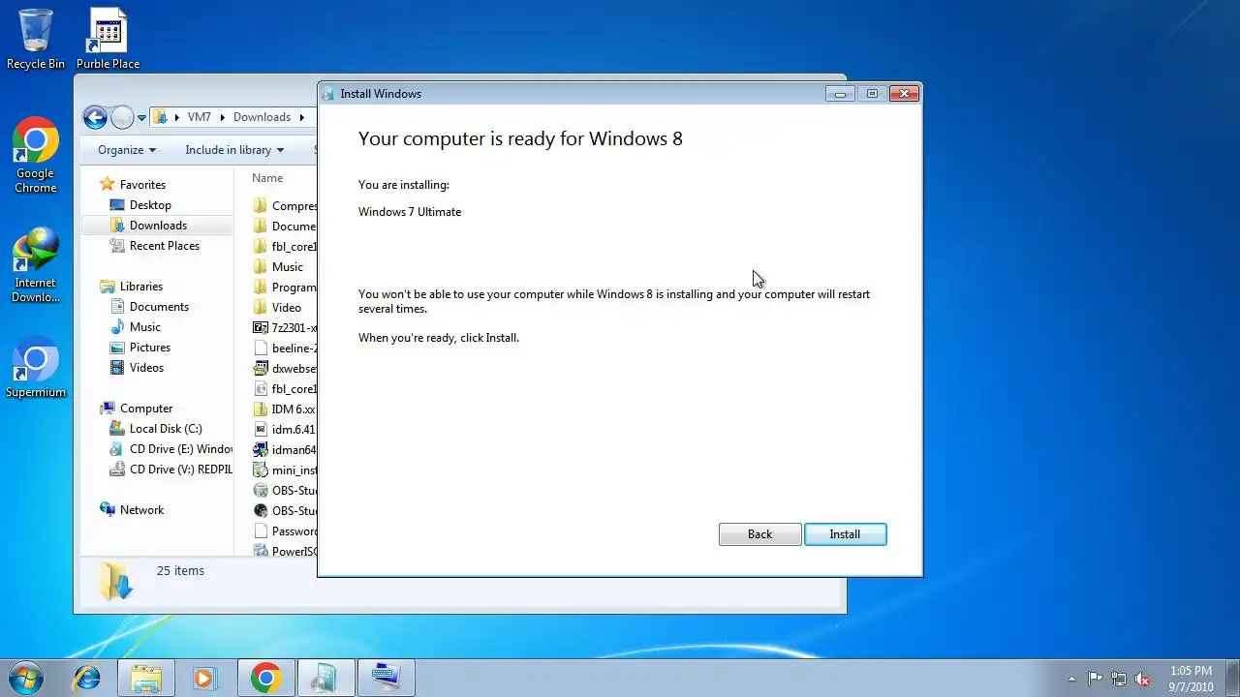The height and width of the screenshot is (697, 1240).
Task: Open Recycle Bin desktop icon
Action: [x=36, y=40]
